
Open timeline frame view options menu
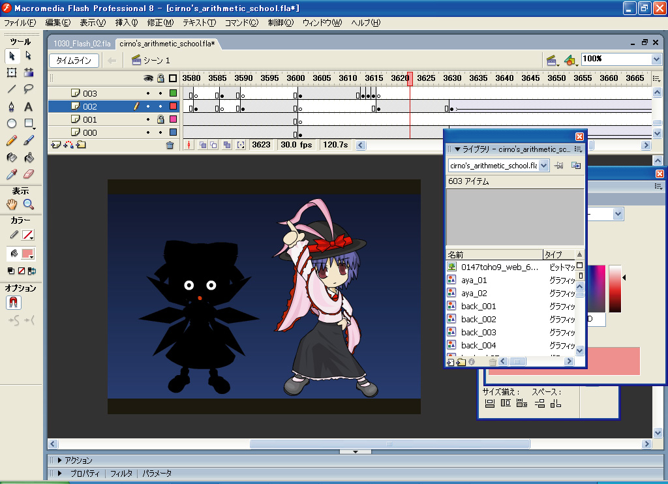(656, 78)
